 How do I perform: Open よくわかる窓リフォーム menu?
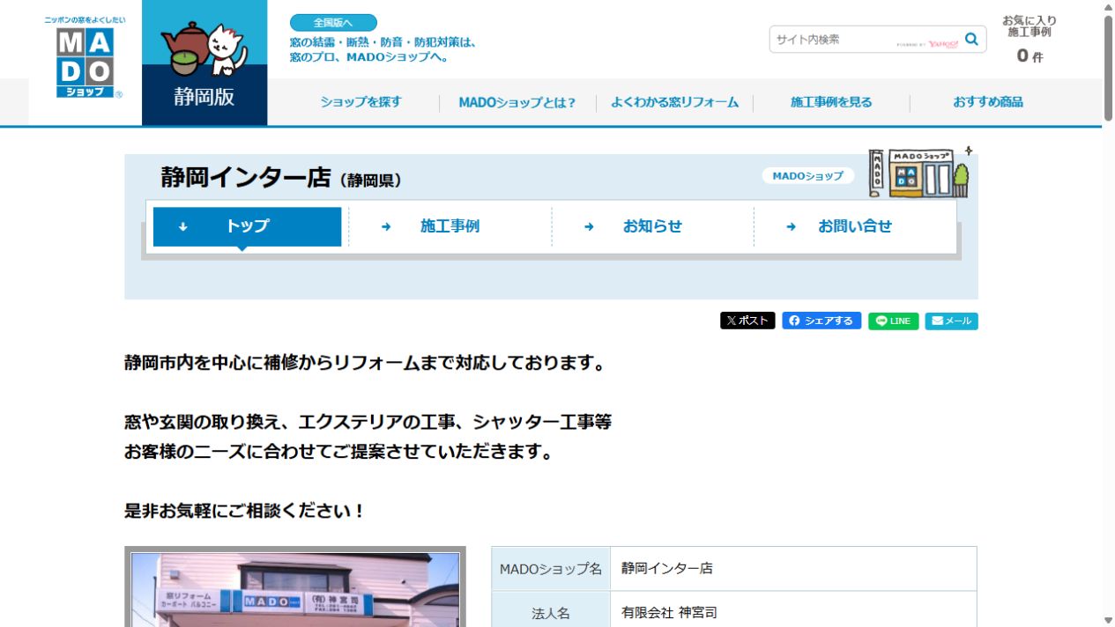pos(674,102)
